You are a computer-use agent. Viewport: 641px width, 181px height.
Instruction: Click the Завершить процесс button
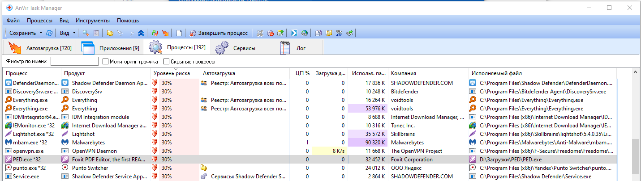(219, 33)
